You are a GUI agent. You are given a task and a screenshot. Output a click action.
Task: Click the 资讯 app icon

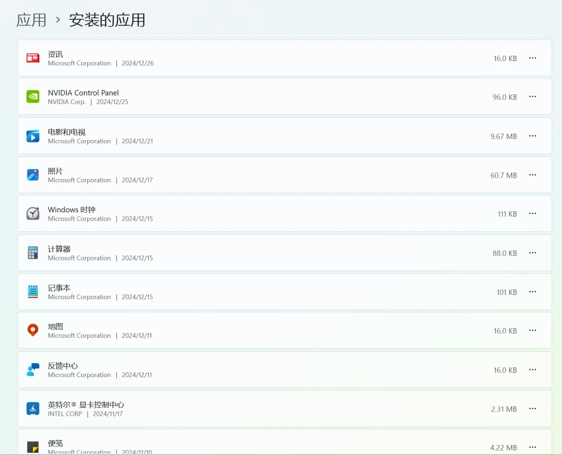(33, 58)
